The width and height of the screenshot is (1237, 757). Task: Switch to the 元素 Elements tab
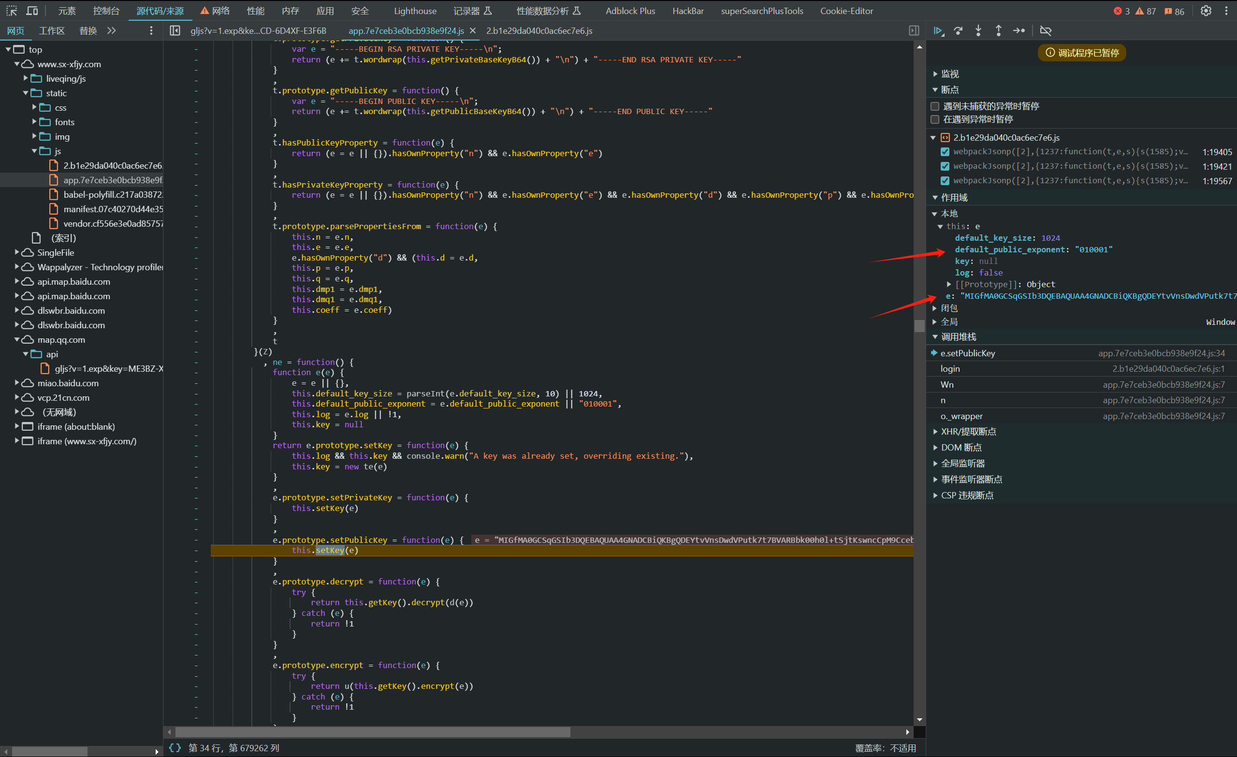point(67,11)
